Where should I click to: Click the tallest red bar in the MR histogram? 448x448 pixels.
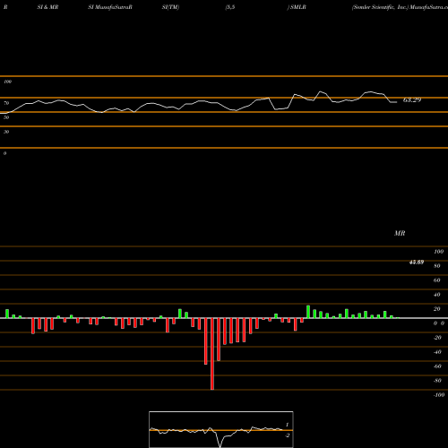pos(212,354)
